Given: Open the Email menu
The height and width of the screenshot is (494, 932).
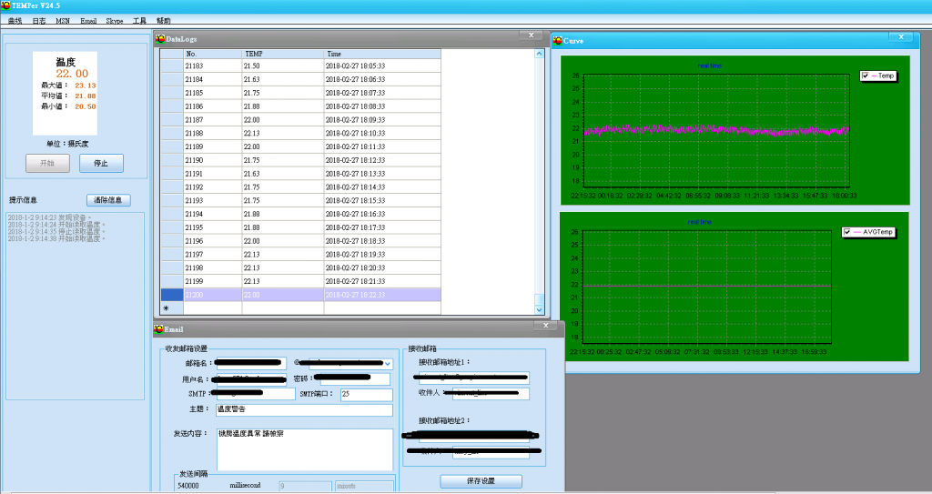Looking at the screenshot, I should coord(88,21).
